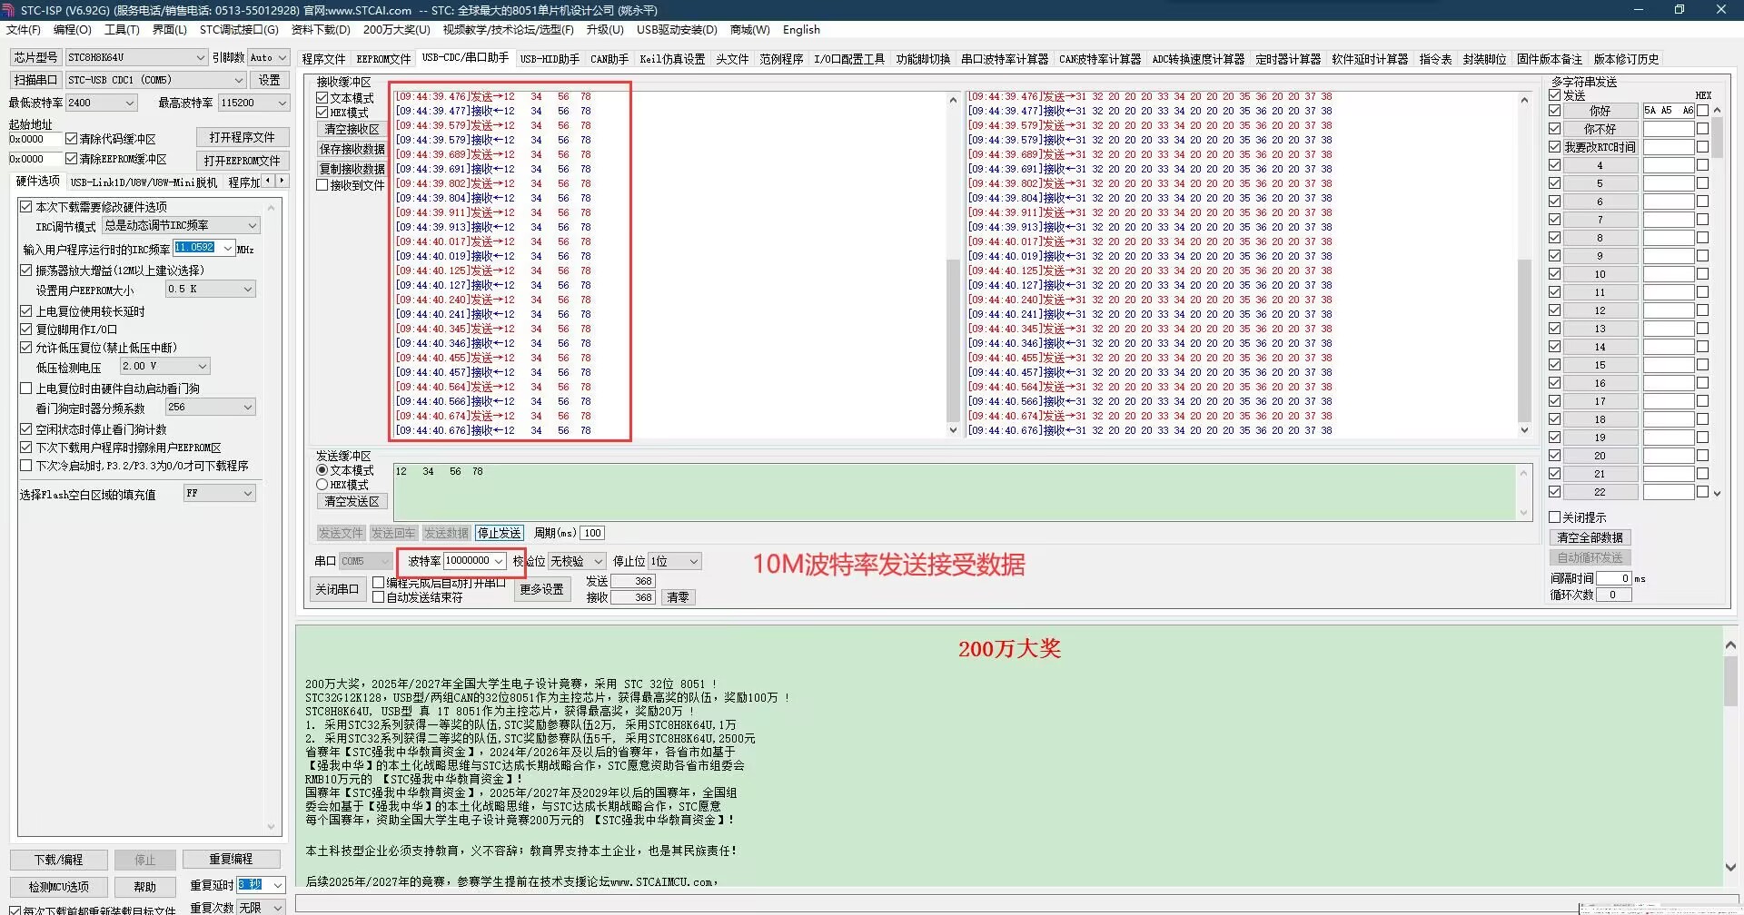Open the 低压检测电压 2.00 V dropdown
Screen dimensions: 1744x915
165,366
